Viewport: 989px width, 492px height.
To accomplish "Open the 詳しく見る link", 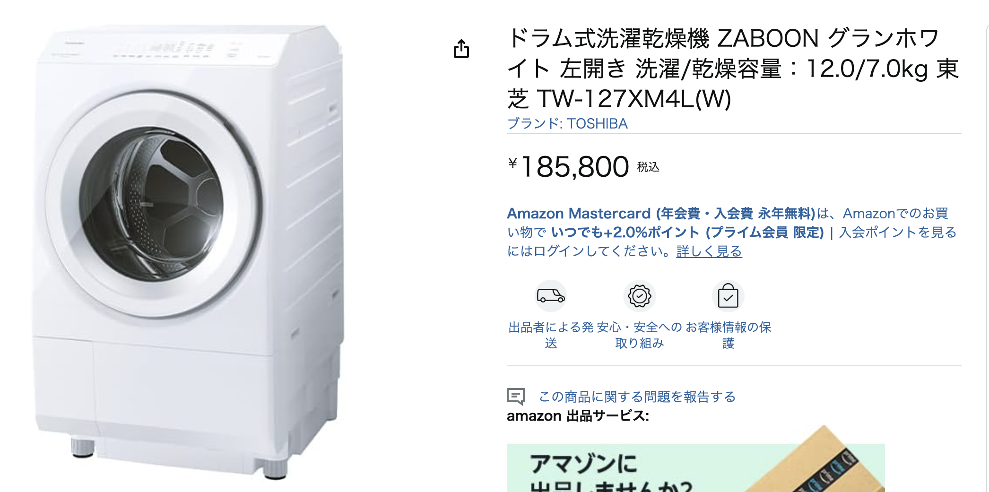I will pos(709,251).
